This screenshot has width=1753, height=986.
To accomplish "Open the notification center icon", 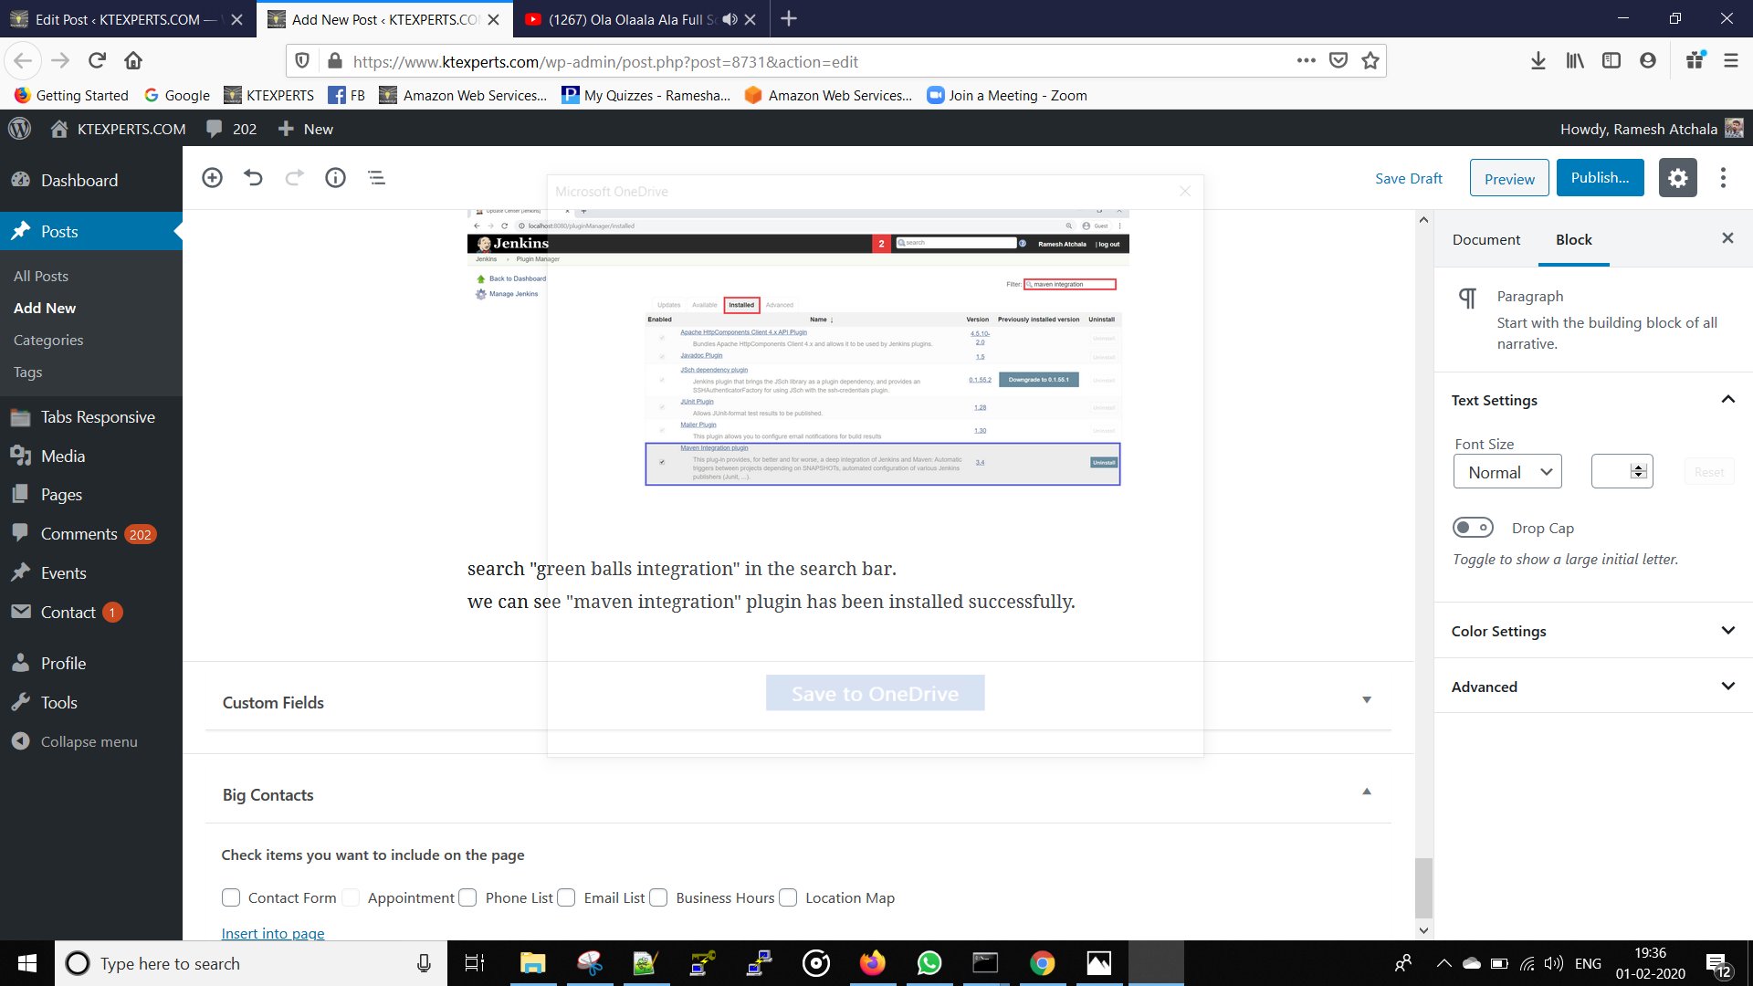I will point(1718,964).
